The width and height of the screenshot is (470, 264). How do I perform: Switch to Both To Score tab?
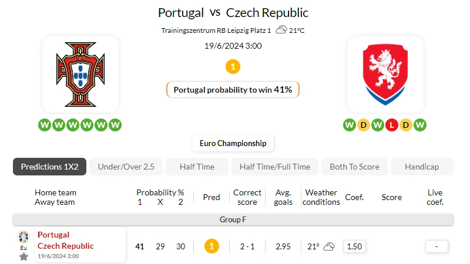coord(354,167)
